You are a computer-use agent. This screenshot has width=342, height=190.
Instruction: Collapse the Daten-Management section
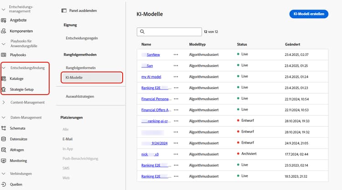point(4,117)
